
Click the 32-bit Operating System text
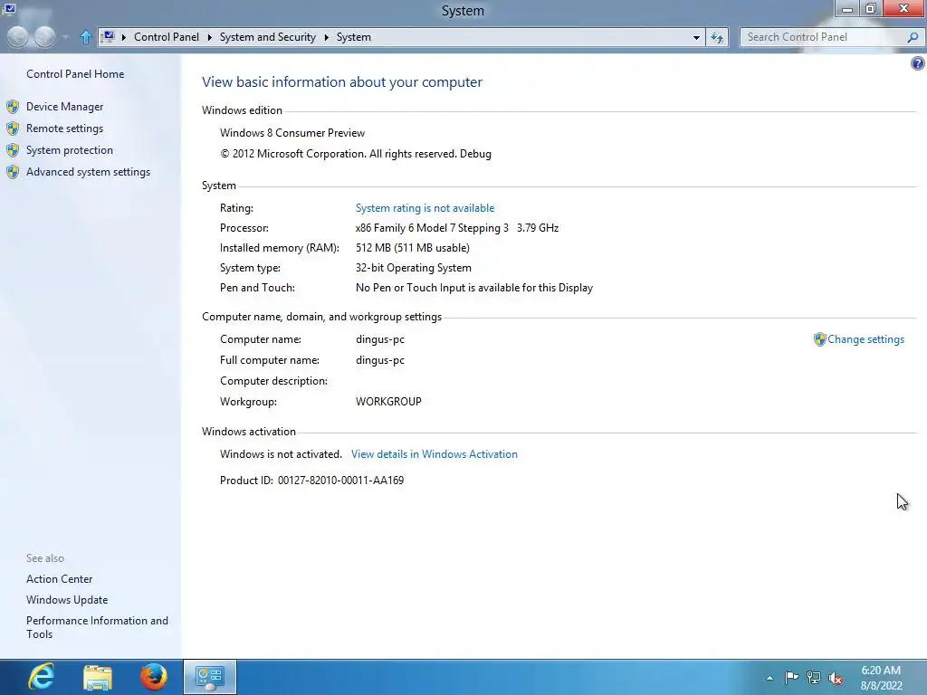coord(413,268)
